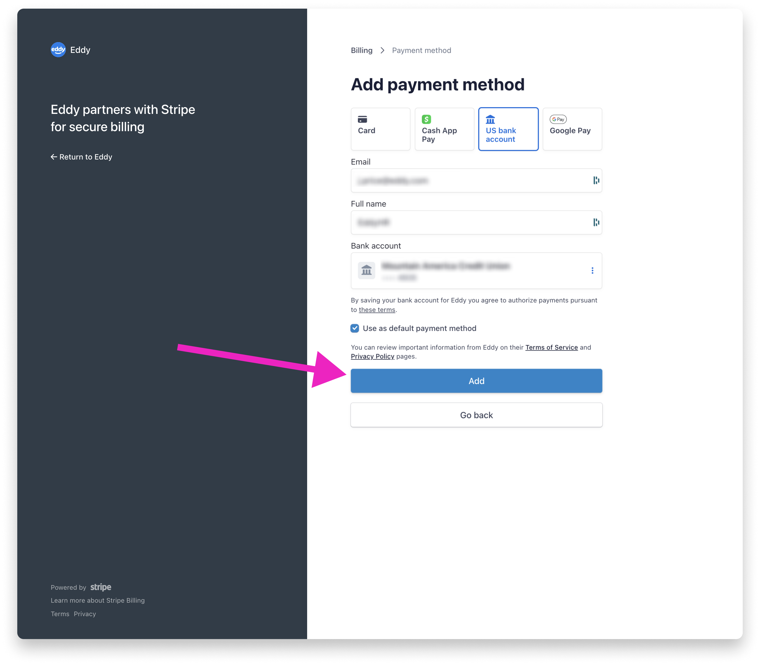Screen dimensions: 760x665
Task: Select the Cash App Pay tab
Action: click(444, 129)
